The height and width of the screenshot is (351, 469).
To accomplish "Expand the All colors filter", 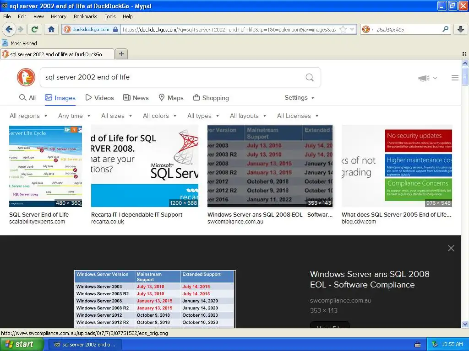I will click(x=160, y=116).
